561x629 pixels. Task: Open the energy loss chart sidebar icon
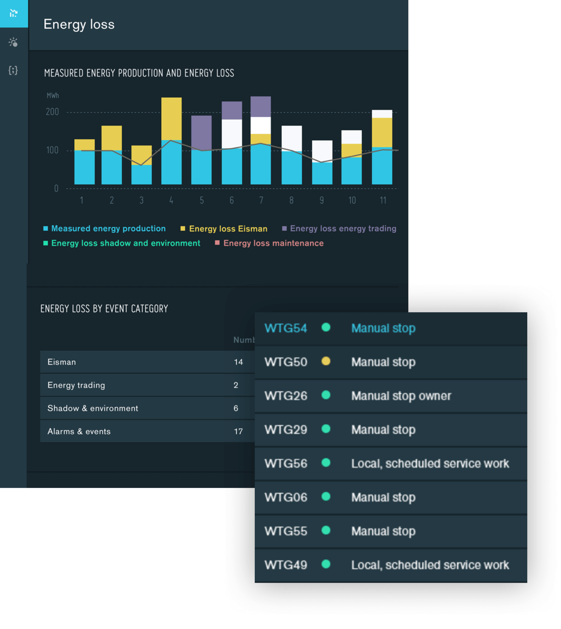[x=14, y=14]
